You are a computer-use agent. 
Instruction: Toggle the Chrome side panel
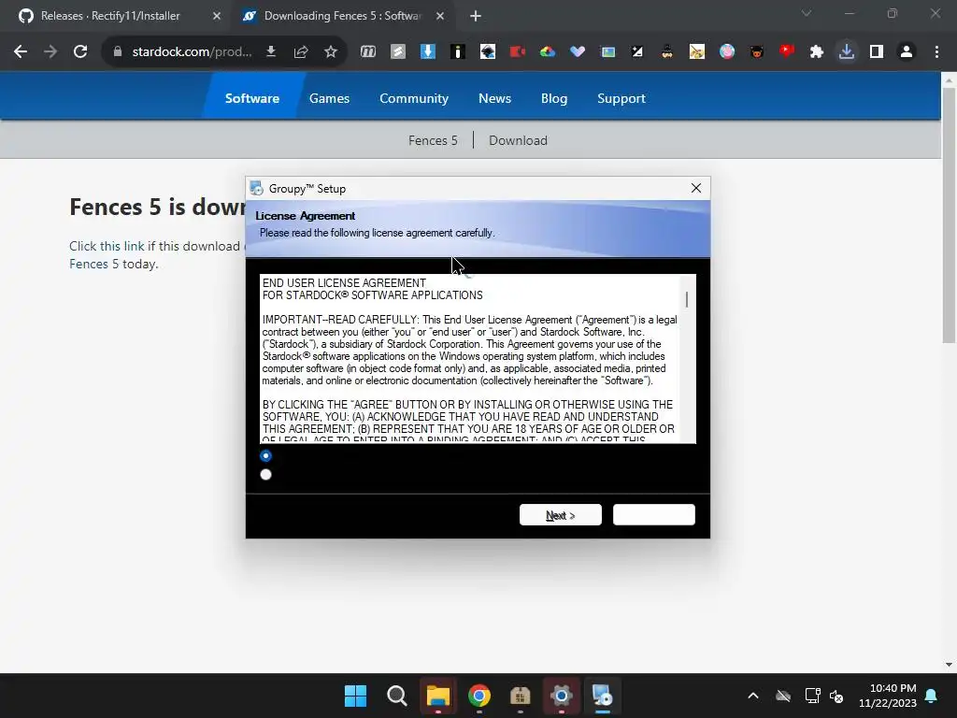pos(877,52)
